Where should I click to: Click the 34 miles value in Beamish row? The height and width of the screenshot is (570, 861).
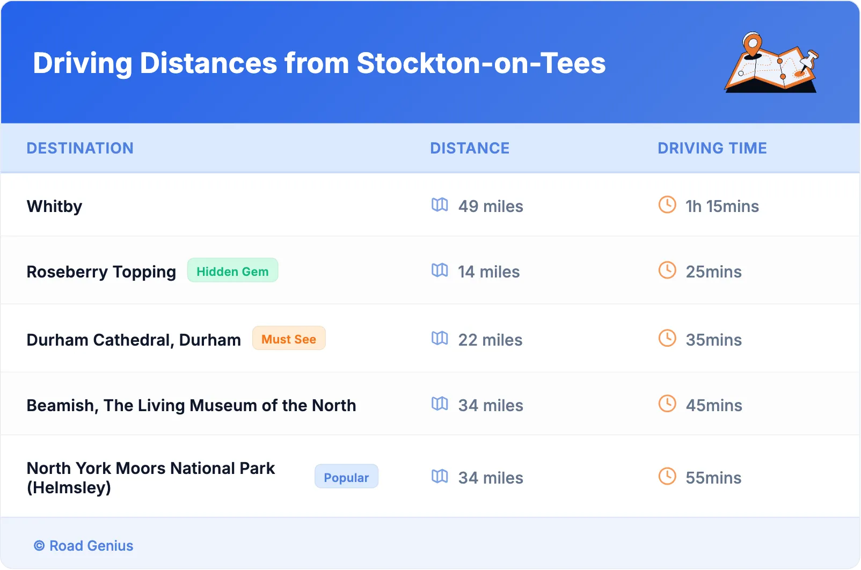click(x=491, y=406)
